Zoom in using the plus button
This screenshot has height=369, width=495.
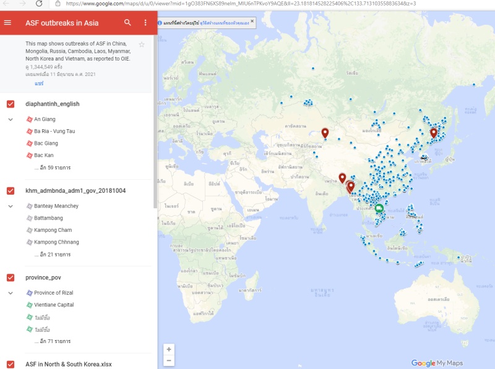[169, 349]
